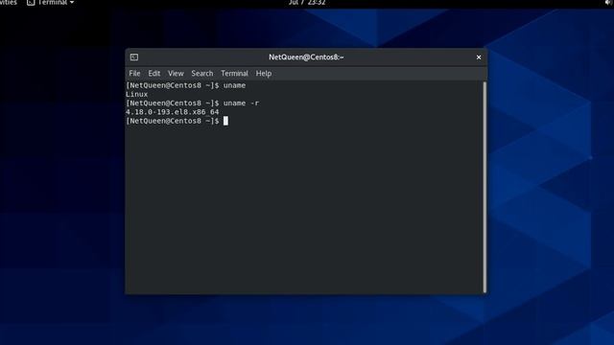This screenshot has width=614, height=345.
Task: Close the NetQueen@Centos8 terminal window
Action: (479, 57)
